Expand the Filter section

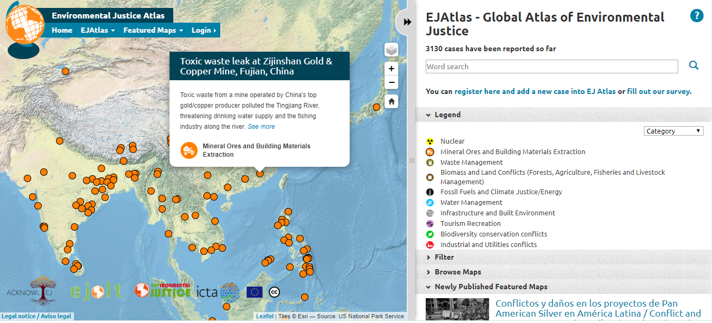pyautogui.click(x=444, y=257)
